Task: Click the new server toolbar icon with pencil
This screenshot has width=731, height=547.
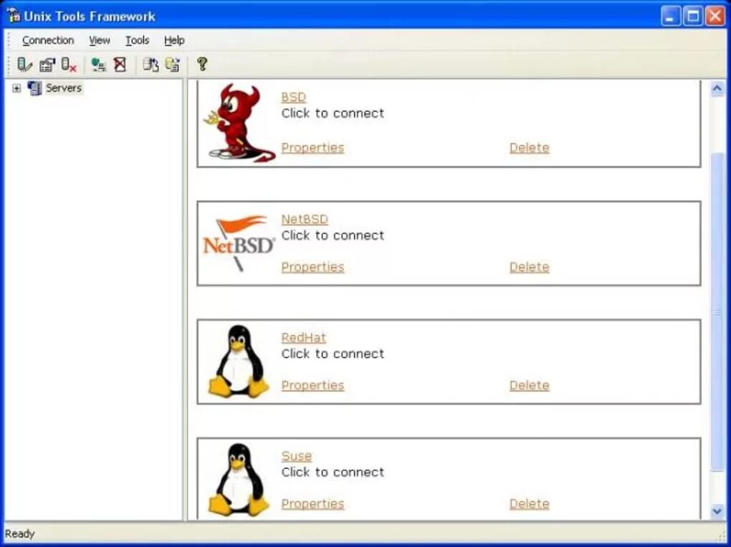Action: tap(24, 64)
